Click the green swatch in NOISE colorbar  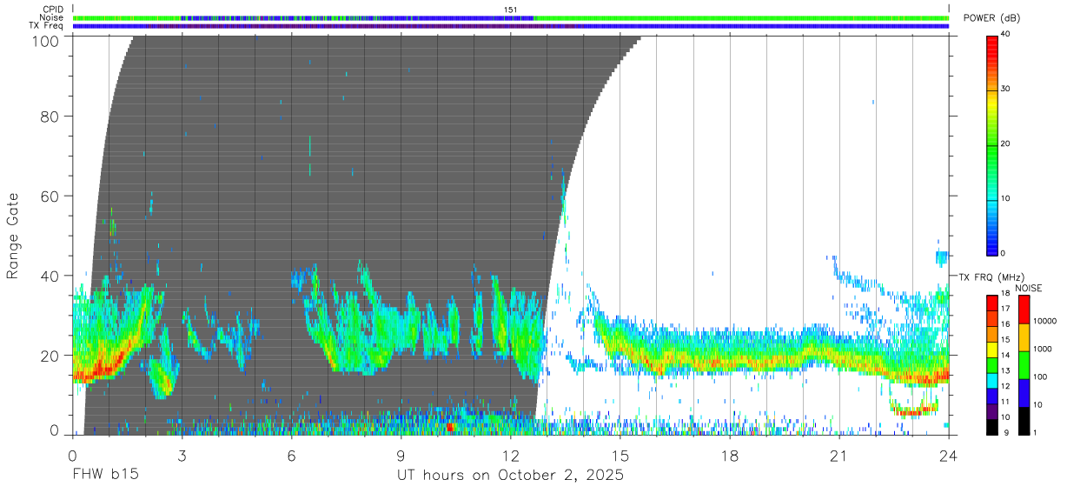tap(1024, 364)
